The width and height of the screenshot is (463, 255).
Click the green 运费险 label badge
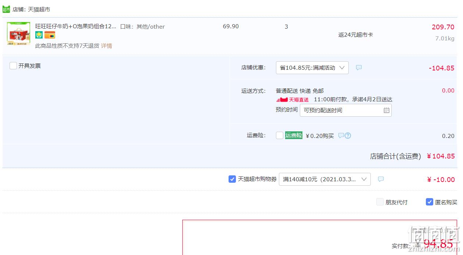click(x=294, y=135)
